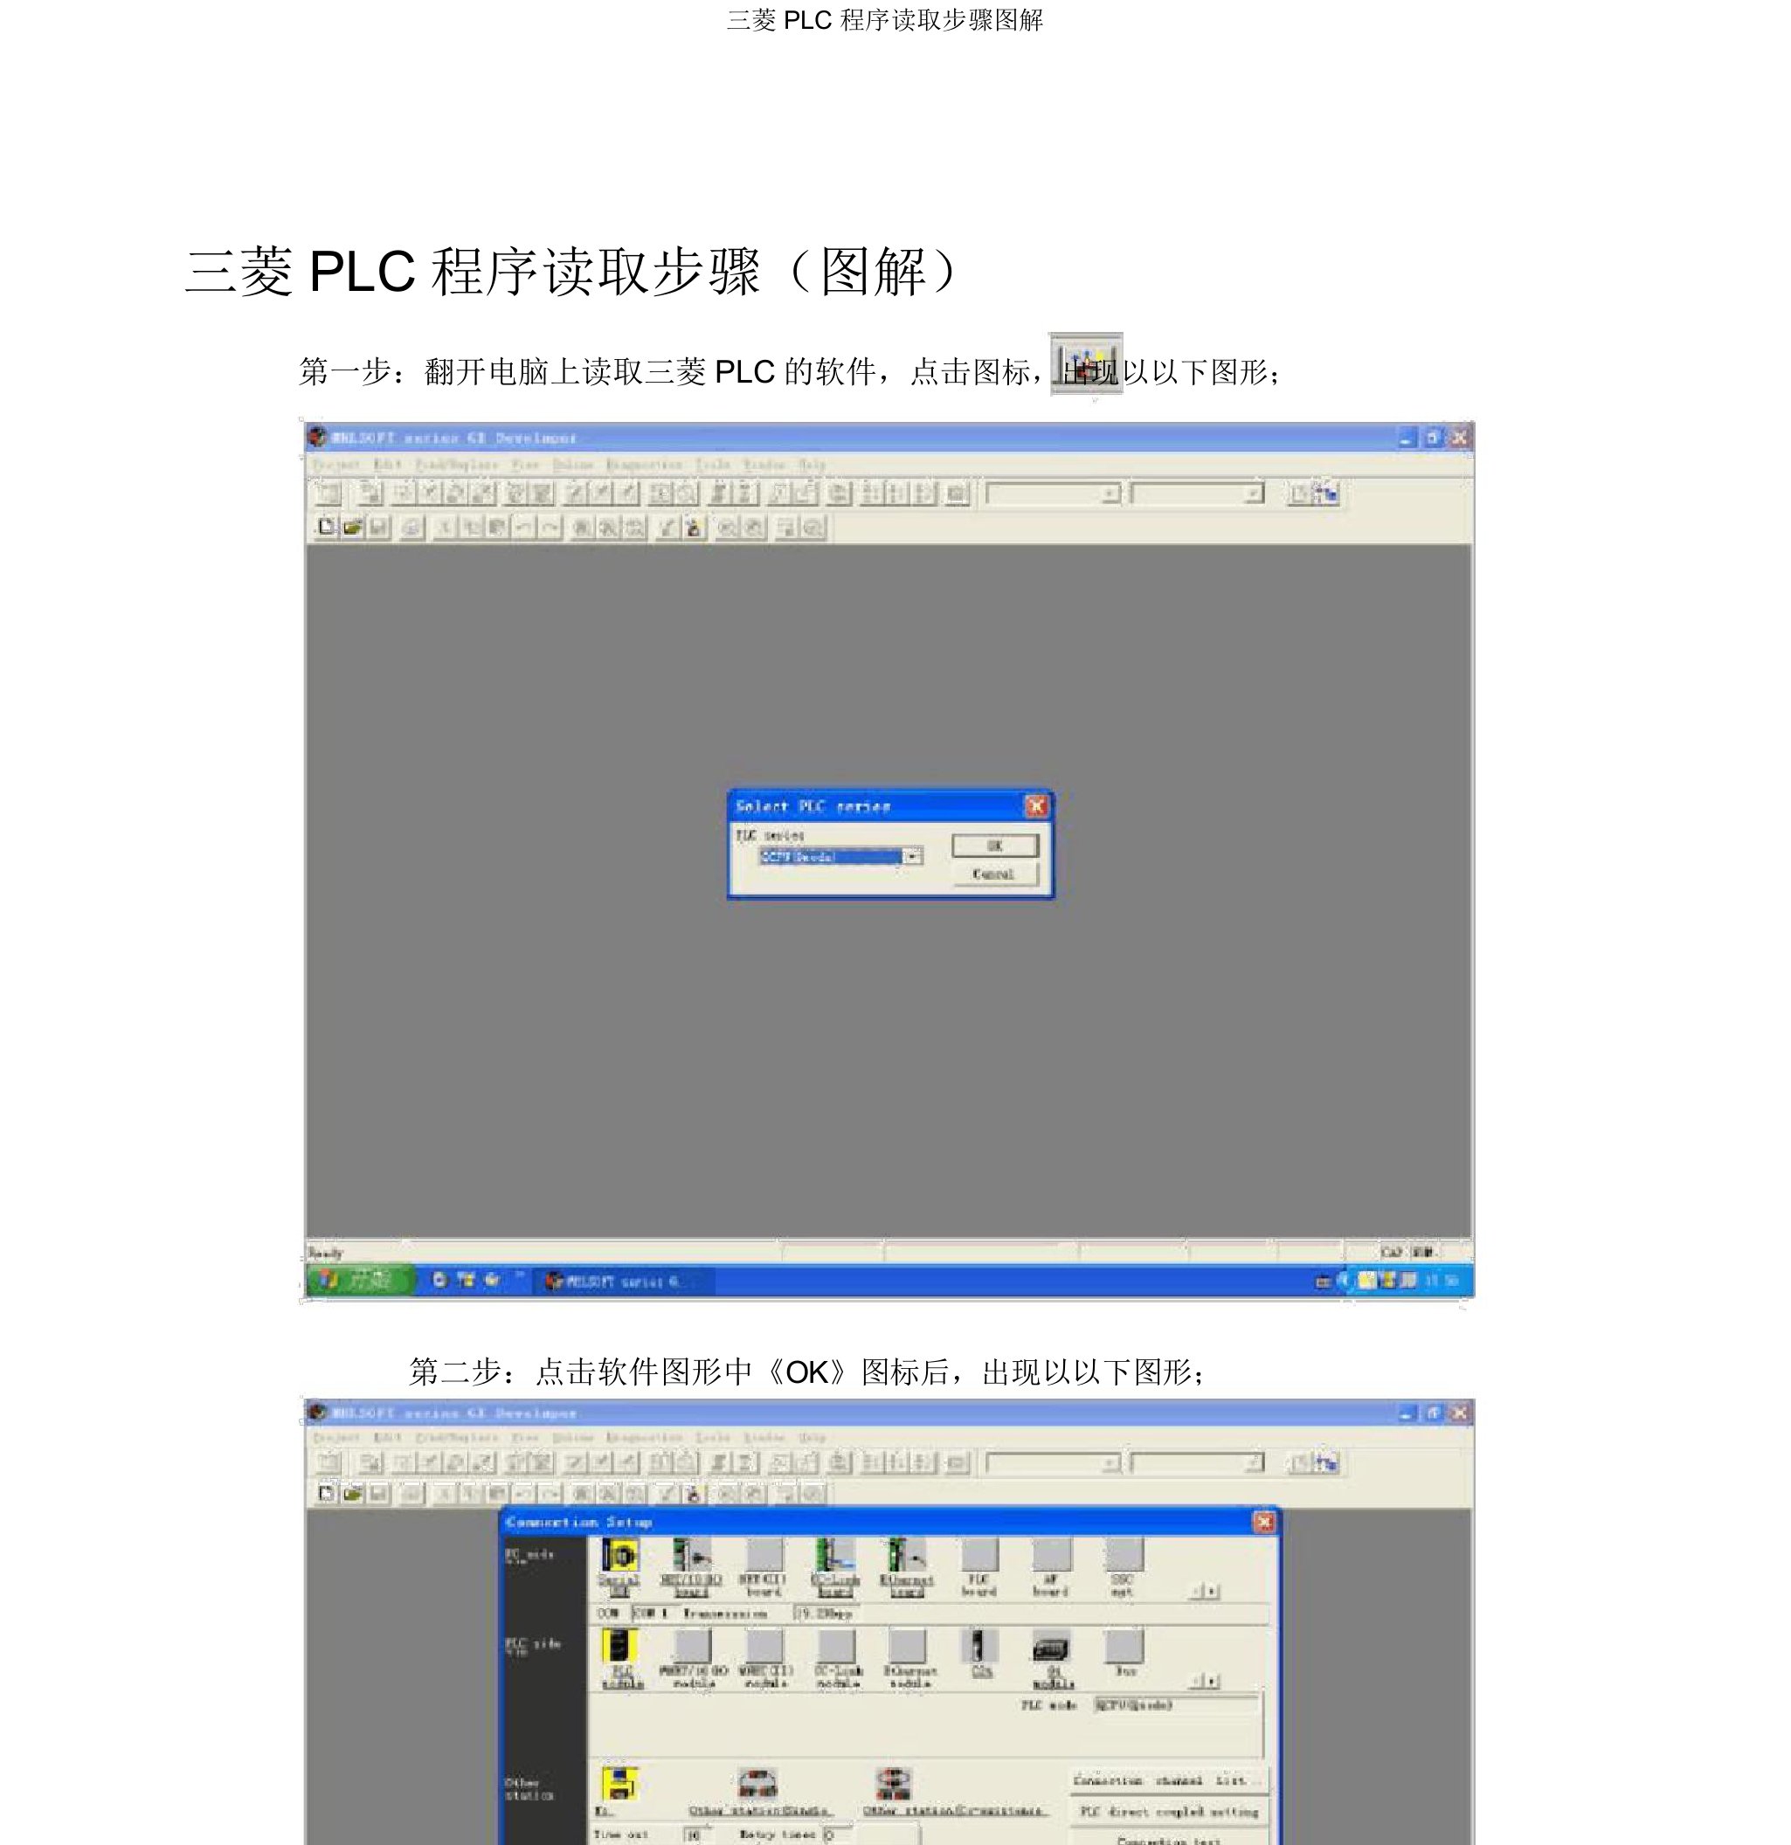Open Edit menu in step-one screenshot
The height and width of the screenshot is (1845, 1791).
(388, 464)
